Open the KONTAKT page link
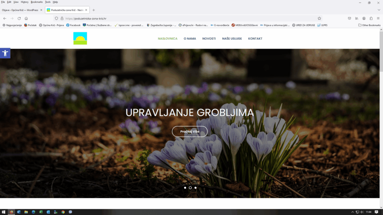Screen dimensions: 383x215 (255, 38)
